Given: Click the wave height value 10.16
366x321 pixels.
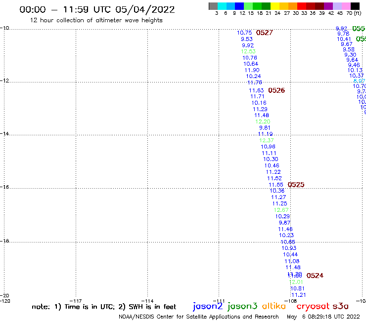Looking at the screenshot, I should pos(259,103).
